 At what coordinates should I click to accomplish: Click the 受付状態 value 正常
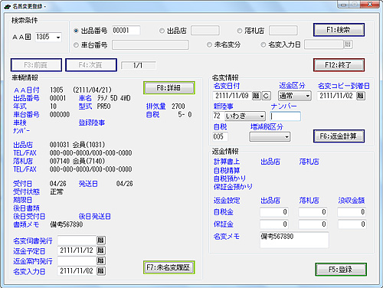(57, 191)
